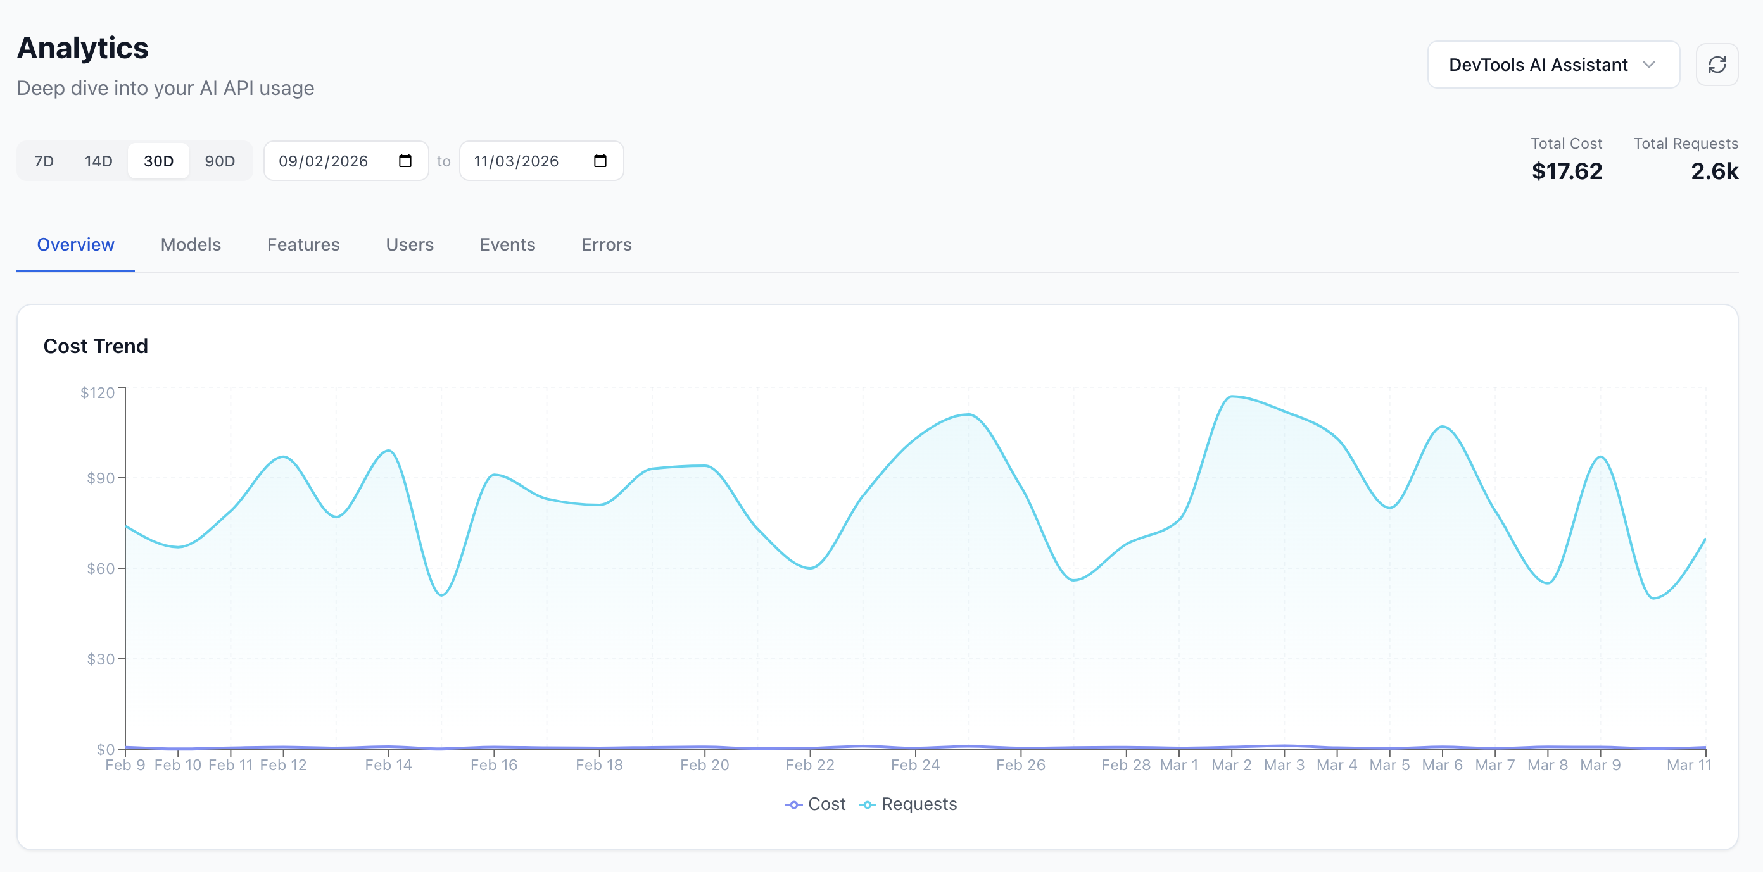Screen dimensions: 1763x872
Task: Refresh the analytics data
Action: [1718, 65]
